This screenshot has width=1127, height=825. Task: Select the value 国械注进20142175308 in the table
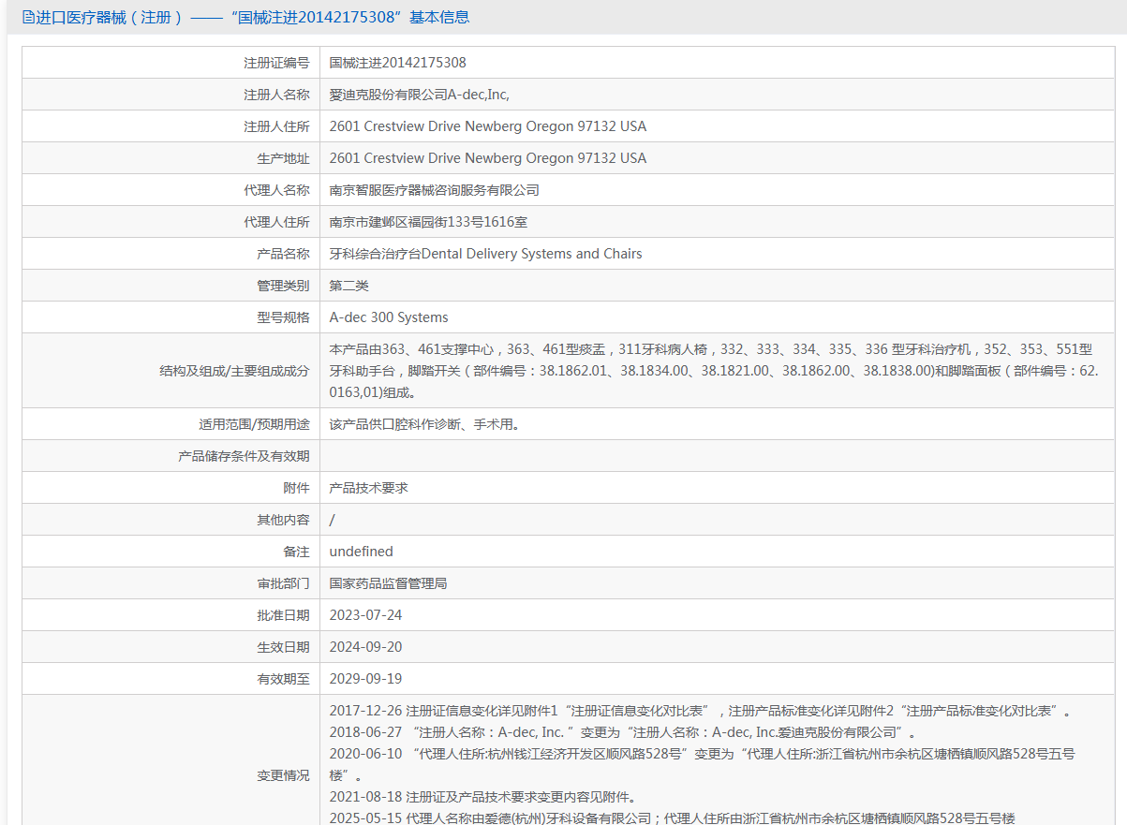[x=398, y=63]
